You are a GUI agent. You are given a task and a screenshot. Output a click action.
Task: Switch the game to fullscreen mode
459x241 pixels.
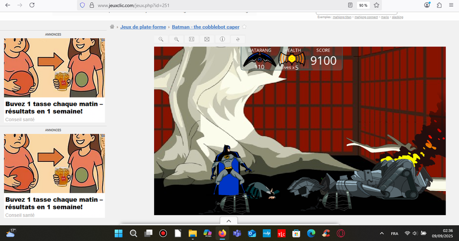point(207,39)
